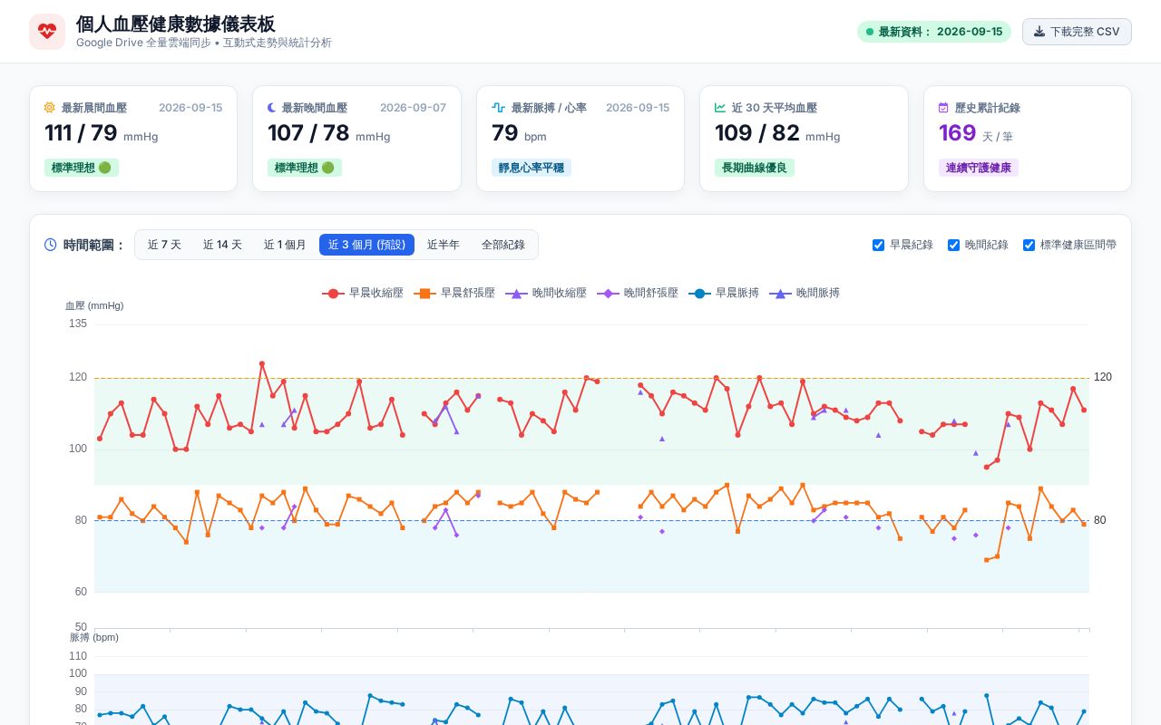Viewport: 1161px width, 725px height.
Task: Click the 標準理想 badge on evening card
Action: pyautogui.click(x=305, y=168)
